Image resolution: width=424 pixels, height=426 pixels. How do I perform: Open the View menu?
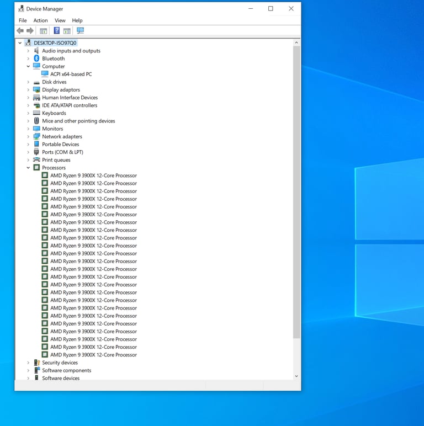(x=60, y=20)
